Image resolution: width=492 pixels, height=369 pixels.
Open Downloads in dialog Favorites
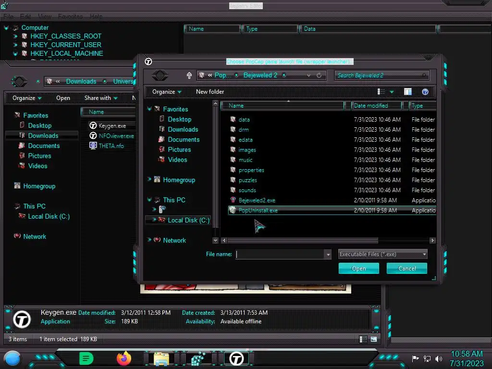[x=183, y=130]
